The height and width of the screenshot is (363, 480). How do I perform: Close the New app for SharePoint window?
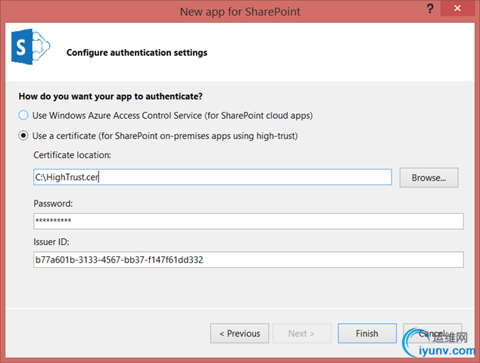click(x=457, y=8)
